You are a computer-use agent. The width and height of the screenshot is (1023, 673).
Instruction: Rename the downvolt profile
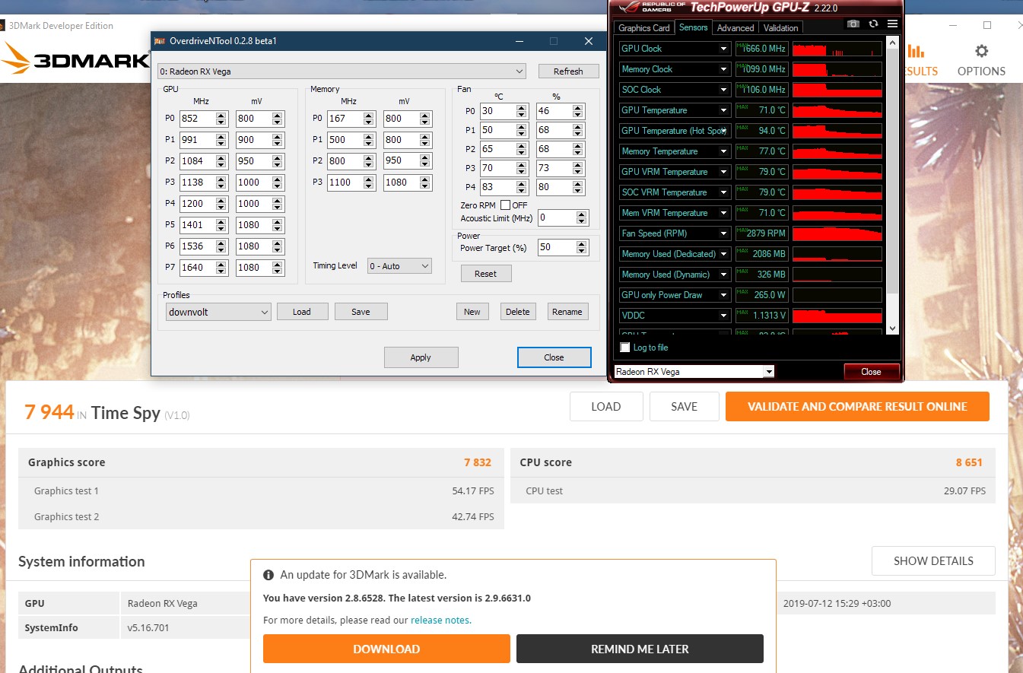coord(567,312)
